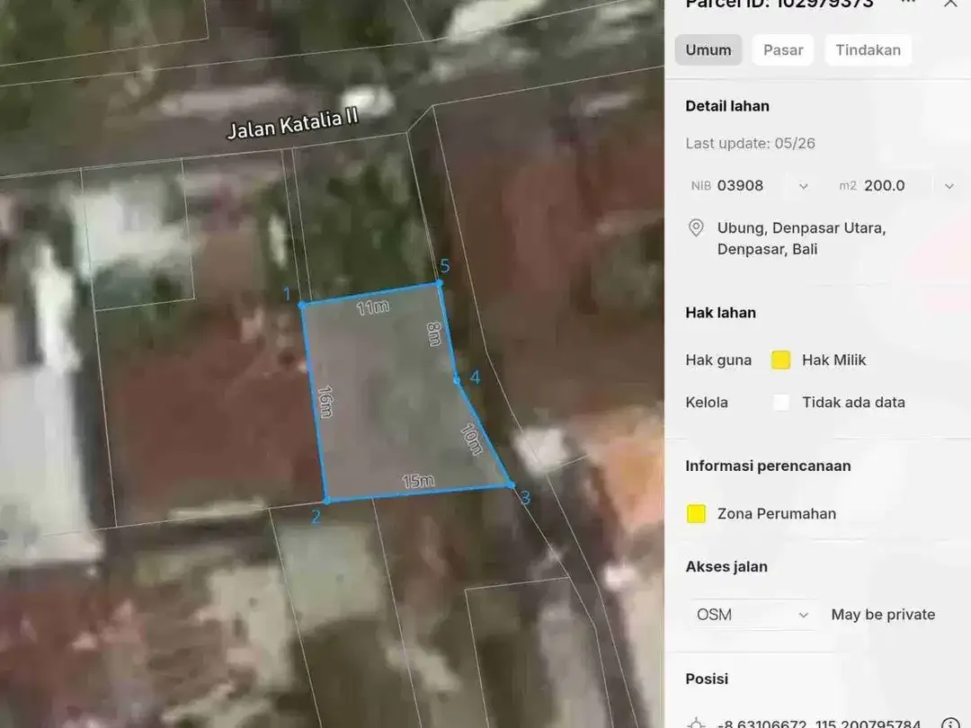Select the Tindakan tab

tap(869, 50)
